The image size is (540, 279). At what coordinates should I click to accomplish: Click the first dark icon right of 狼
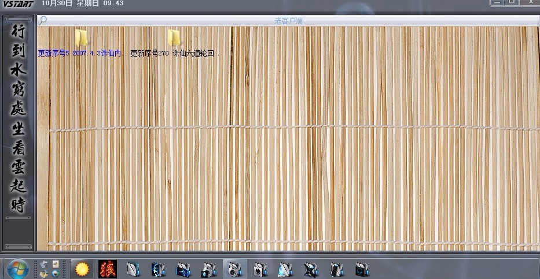click(134, 269)
